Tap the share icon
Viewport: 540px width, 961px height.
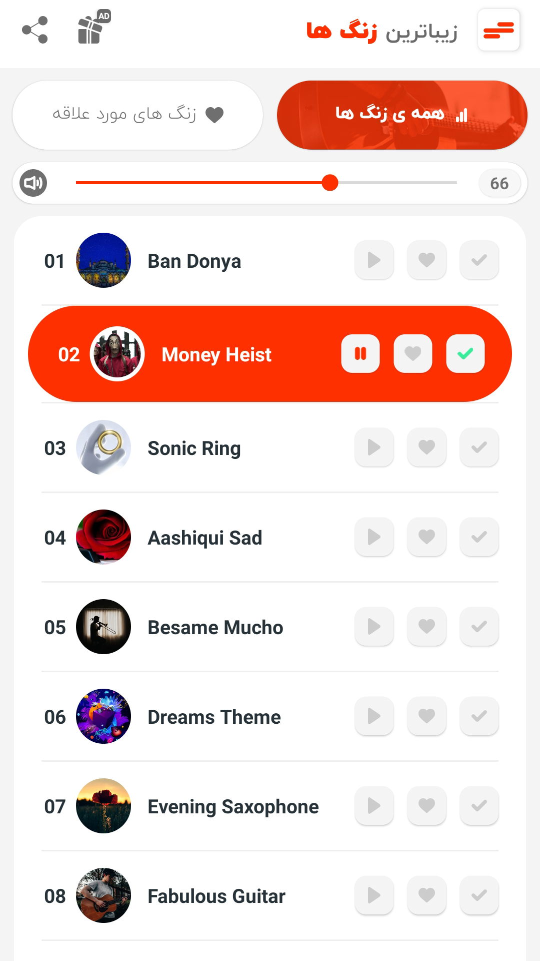click(x=35, y=30)
